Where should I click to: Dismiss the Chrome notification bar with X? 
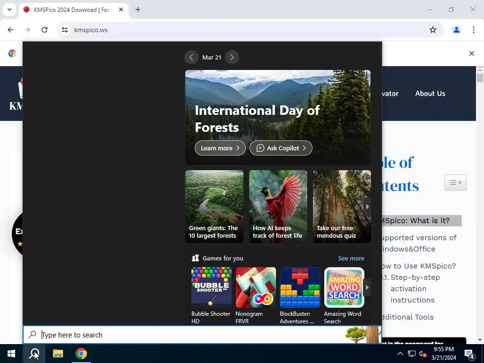pyautogui.click(x=471, y=53)
